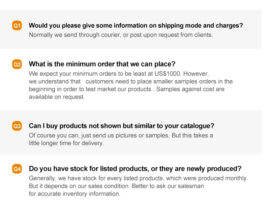Select the stock for listed products question

[x=135, y=169]
